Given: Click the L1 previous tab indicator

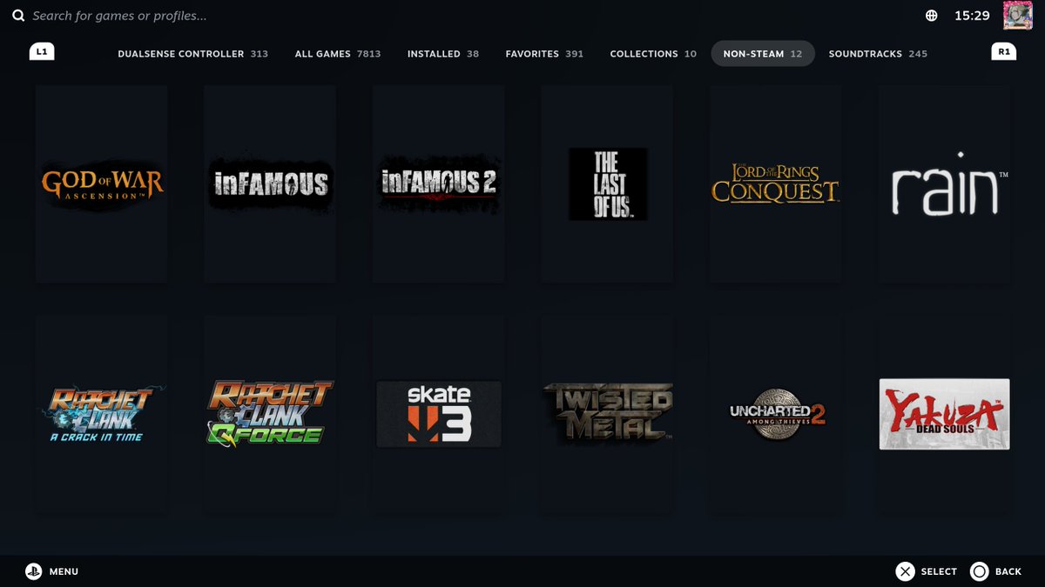Looking at the screenshot, I should 42,51.
